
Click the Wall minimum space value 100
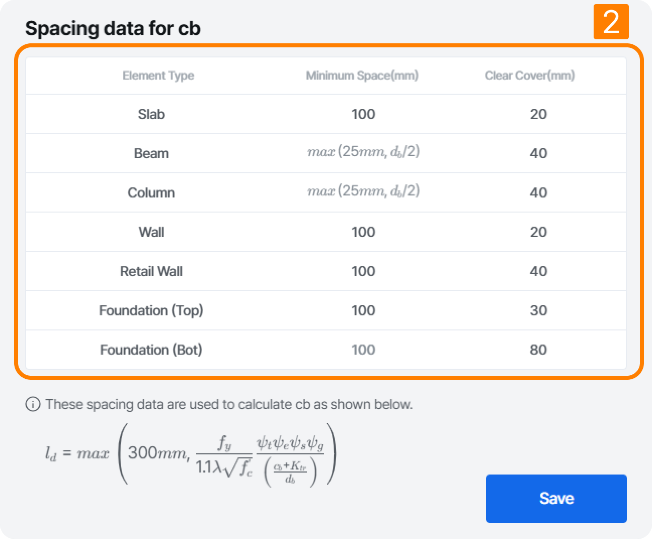pos(363,232)
